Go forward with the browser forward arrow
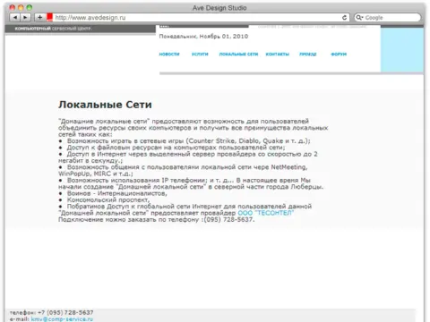The width and height of the screenshot is (430, 322). pyautogui.click(x=25, y=18)
